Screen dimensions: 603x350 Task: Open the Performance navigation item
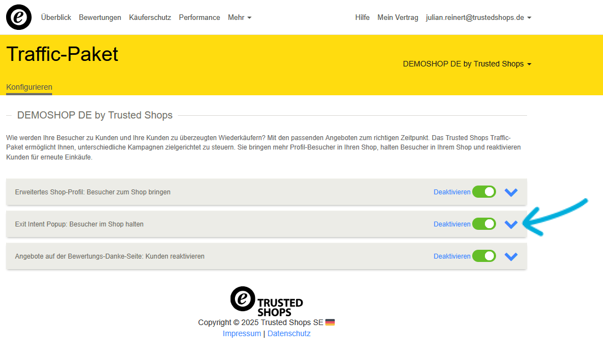(x=199, y=18)
